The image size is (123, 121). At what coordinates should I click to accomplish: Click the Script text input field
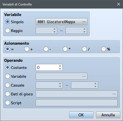77,103
